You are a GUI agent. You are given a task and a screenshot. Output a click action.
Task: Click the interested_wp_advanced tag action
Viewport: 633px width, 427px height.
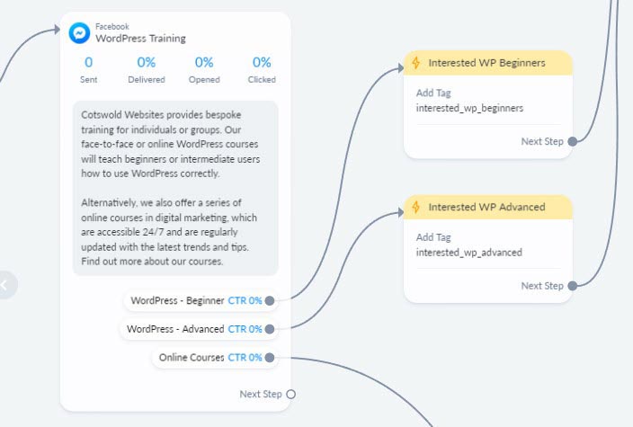pos(468,245)
